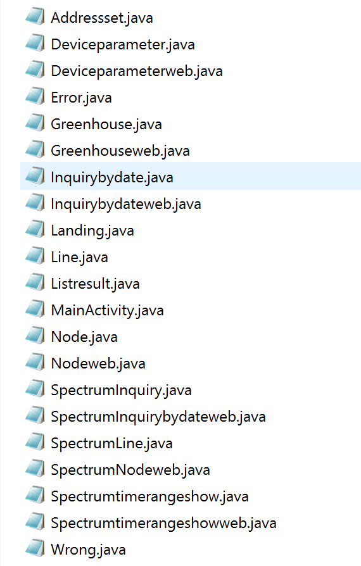Select the Listresult.java file name
The height and width of the screenshot is (566, 361).
95,284
